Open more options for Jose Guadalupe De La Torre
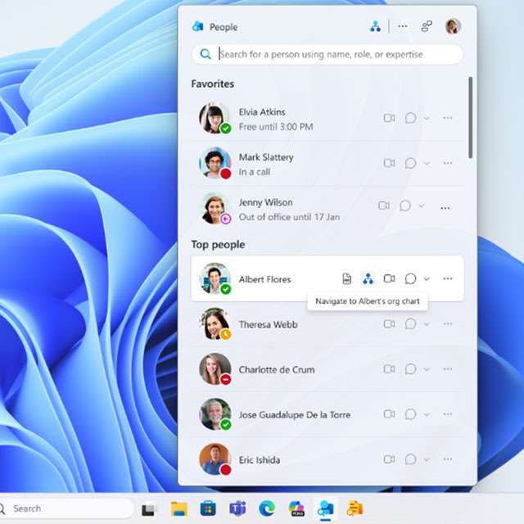 [x=447, y=414]
